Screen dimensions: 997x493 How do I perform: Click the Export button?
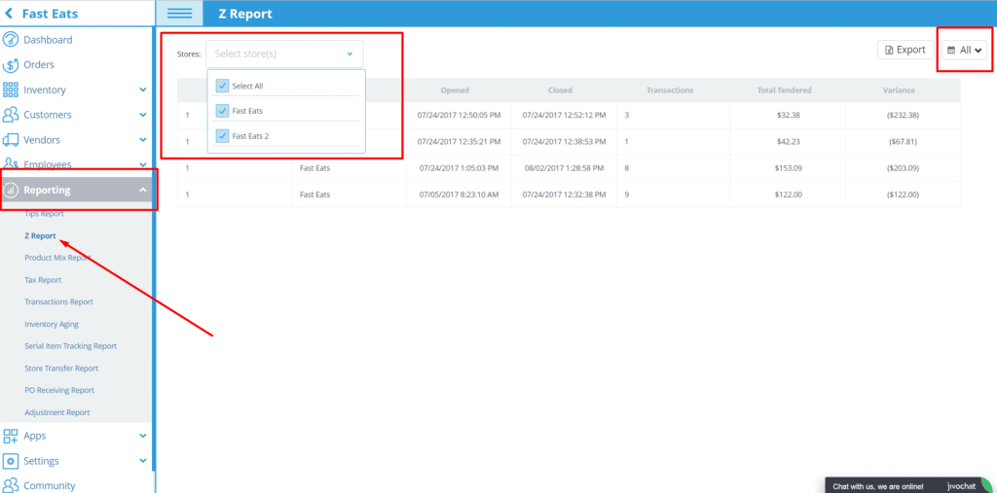905,51
